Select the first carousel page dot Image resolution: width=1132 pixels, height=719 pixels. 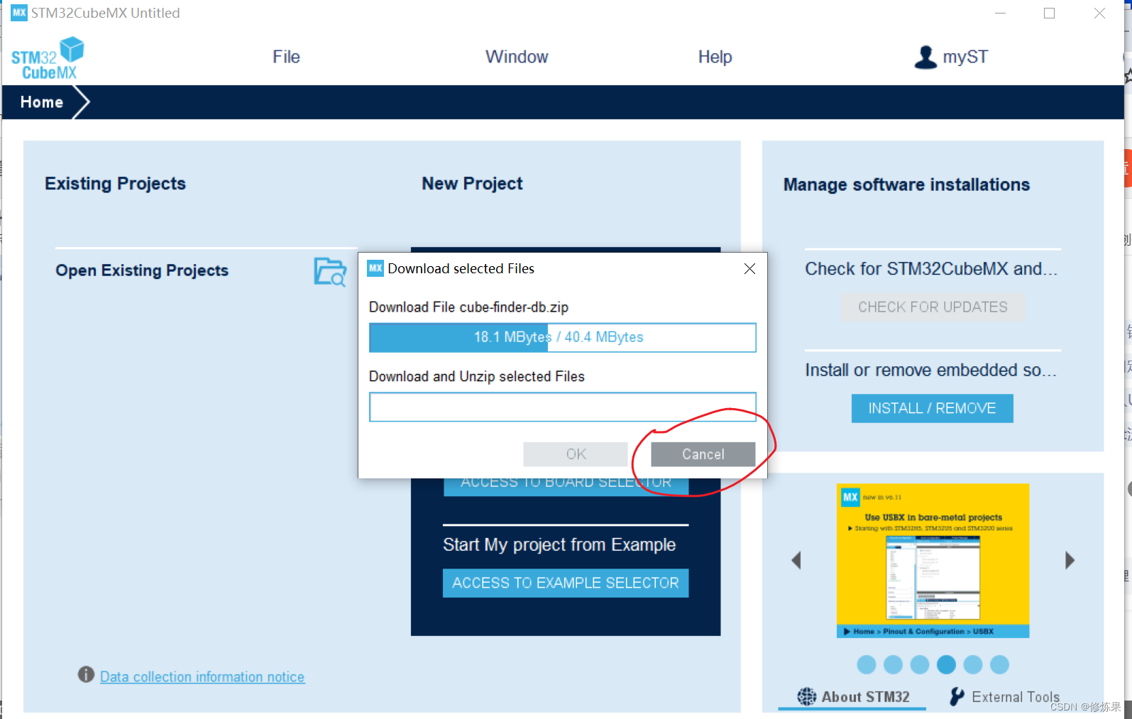pos(867,664)
